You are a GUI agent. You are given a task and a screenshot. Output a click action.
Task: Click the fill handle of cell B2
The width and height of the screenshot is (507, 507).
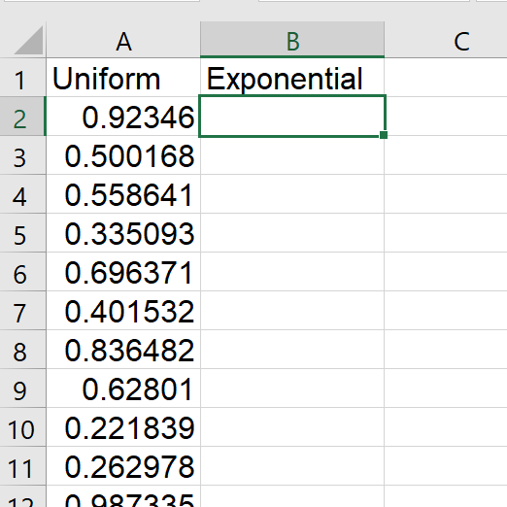tap(384, 135)
